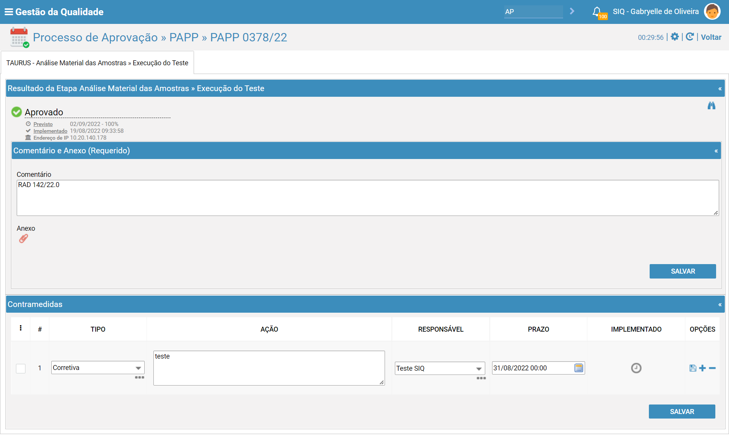
Task: Click the OPÇÕES column header
Action: tap(702, 329)
